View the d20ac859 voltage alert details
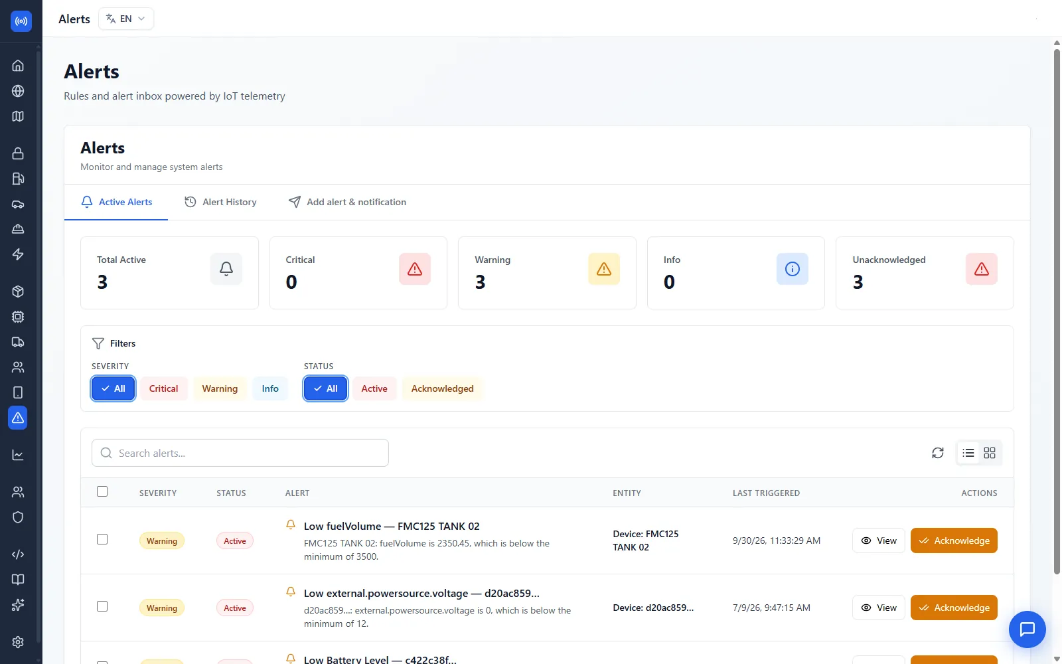Image resolution: width=1062 pixels, height=664 pixels. pos(879,608)
